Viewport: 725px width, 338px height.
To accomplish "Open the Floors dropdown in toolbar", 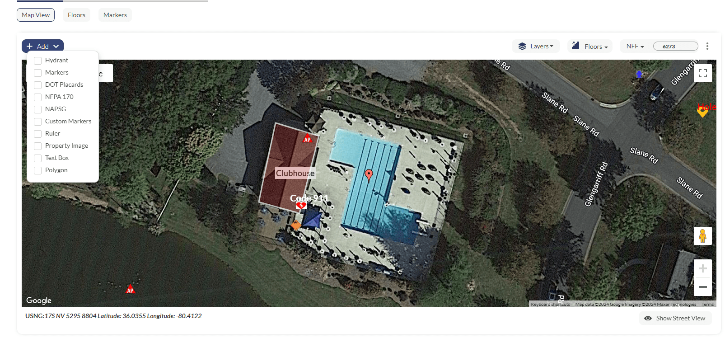I will [590, 46].
